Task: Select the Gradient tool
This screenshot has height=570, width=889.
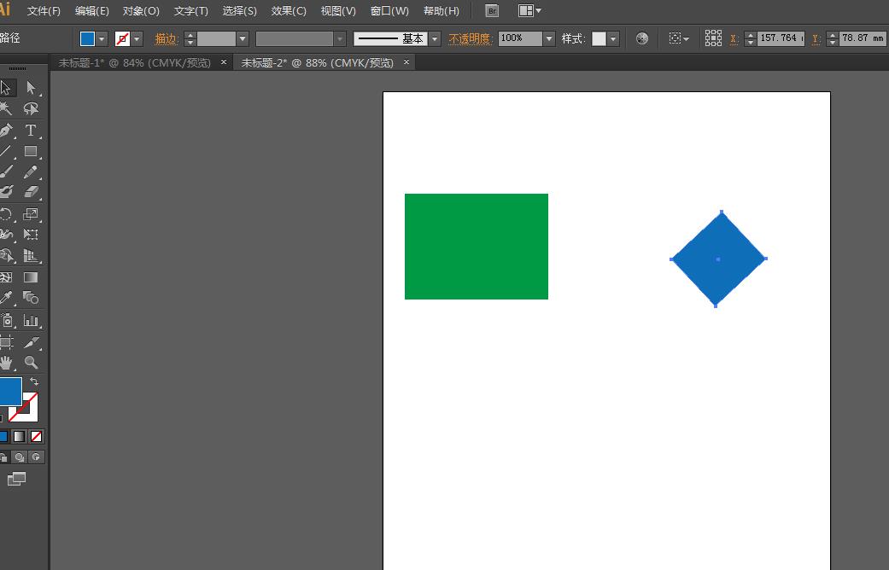Action: [x=31, y=277]
